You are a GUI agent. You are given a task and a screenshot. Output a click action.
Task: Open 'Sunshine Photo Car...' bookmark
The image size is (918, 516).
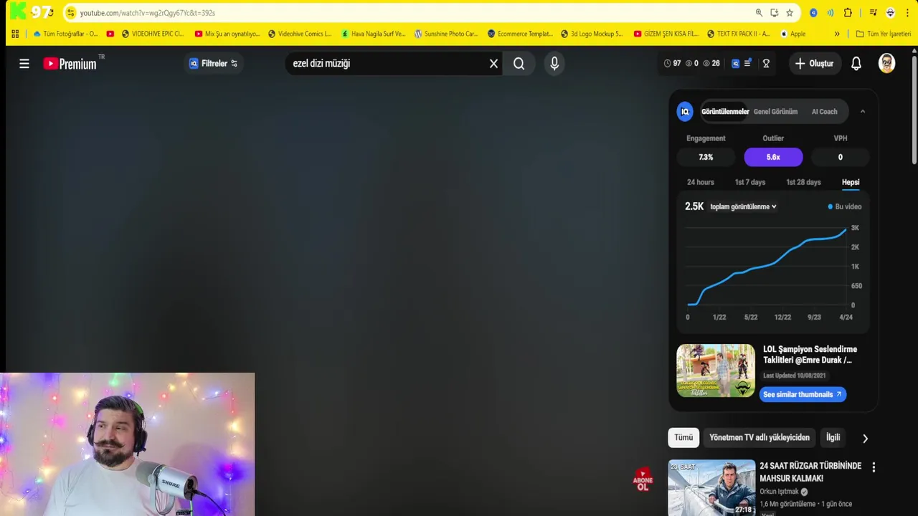coord(445,34)
